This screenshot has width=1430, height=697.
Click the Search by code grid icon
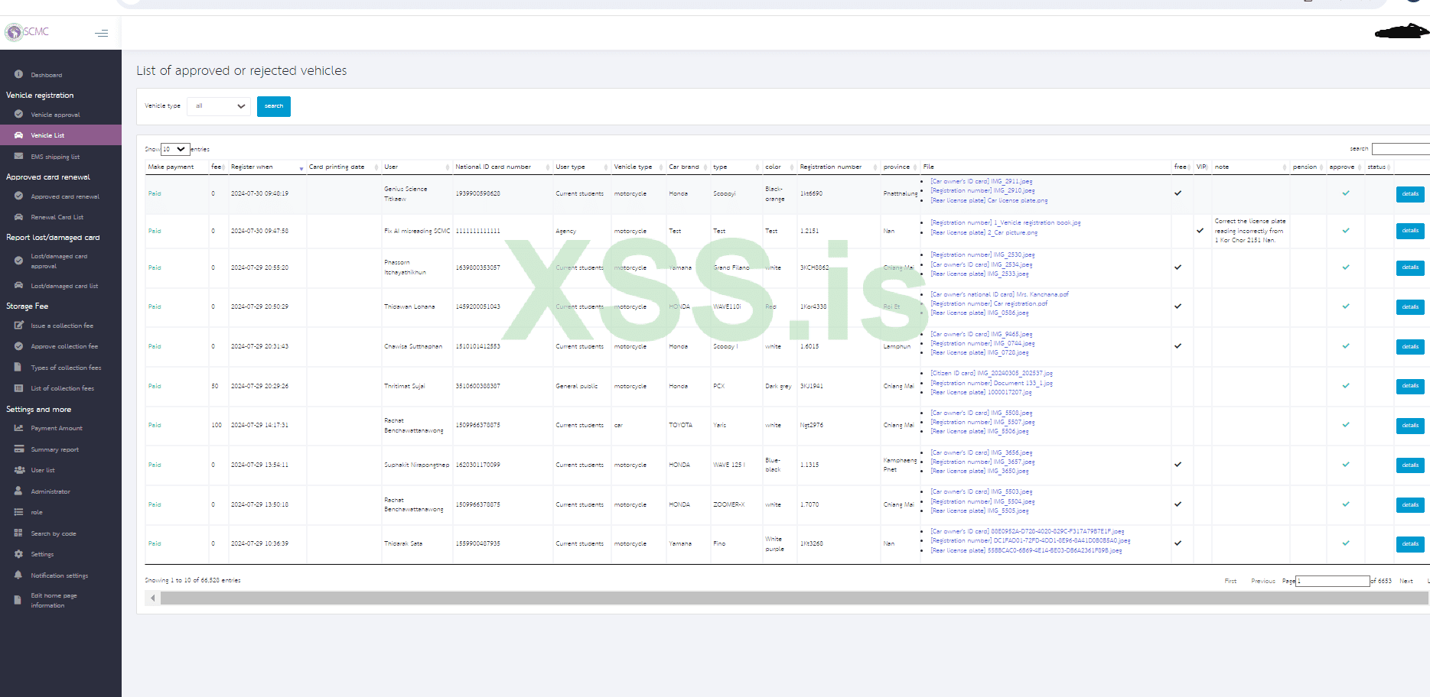[x=18, y=533]
